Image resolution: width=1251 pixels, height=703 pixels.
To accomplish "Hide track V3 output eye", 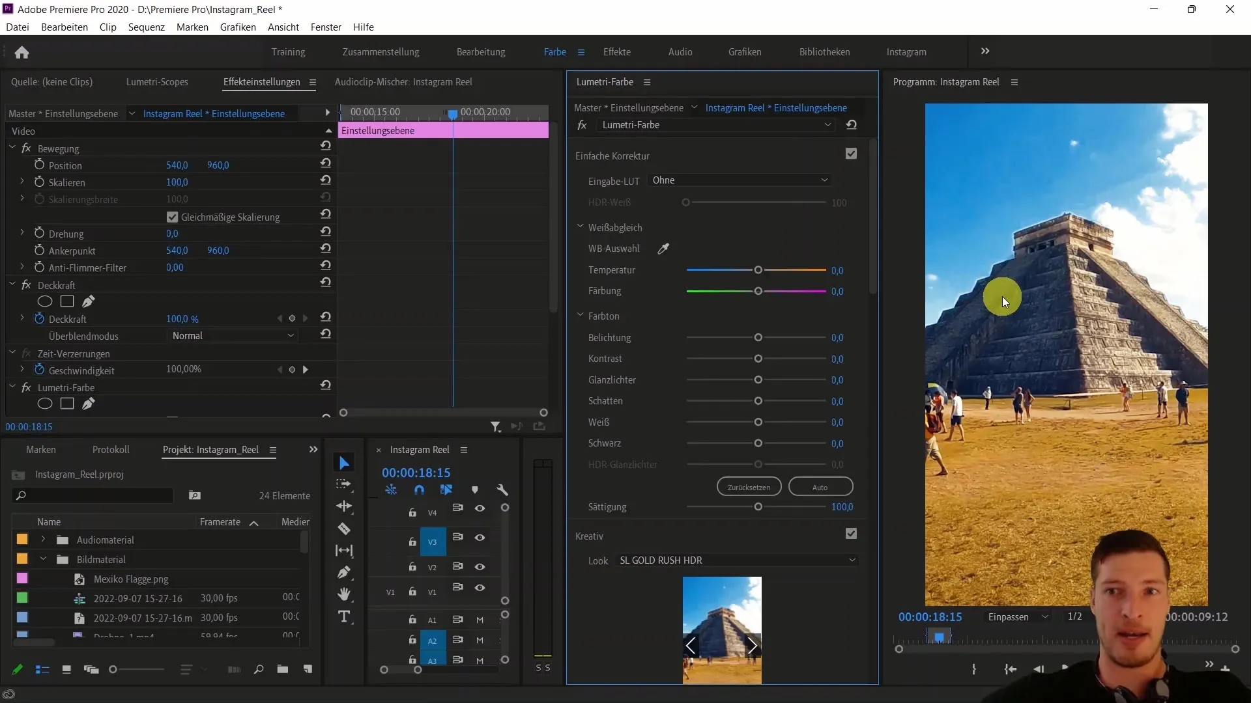I will coord(480,538).
